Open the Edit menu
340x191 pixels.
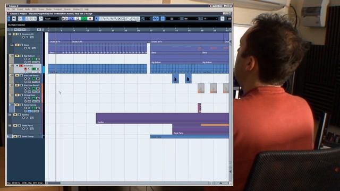[13, 10]
